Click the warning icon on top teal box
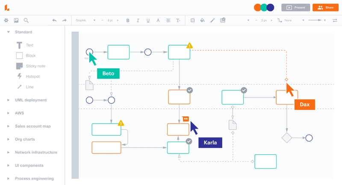This screenshot has height=185, width=342. pyautogui.click(x=189, y=46)
